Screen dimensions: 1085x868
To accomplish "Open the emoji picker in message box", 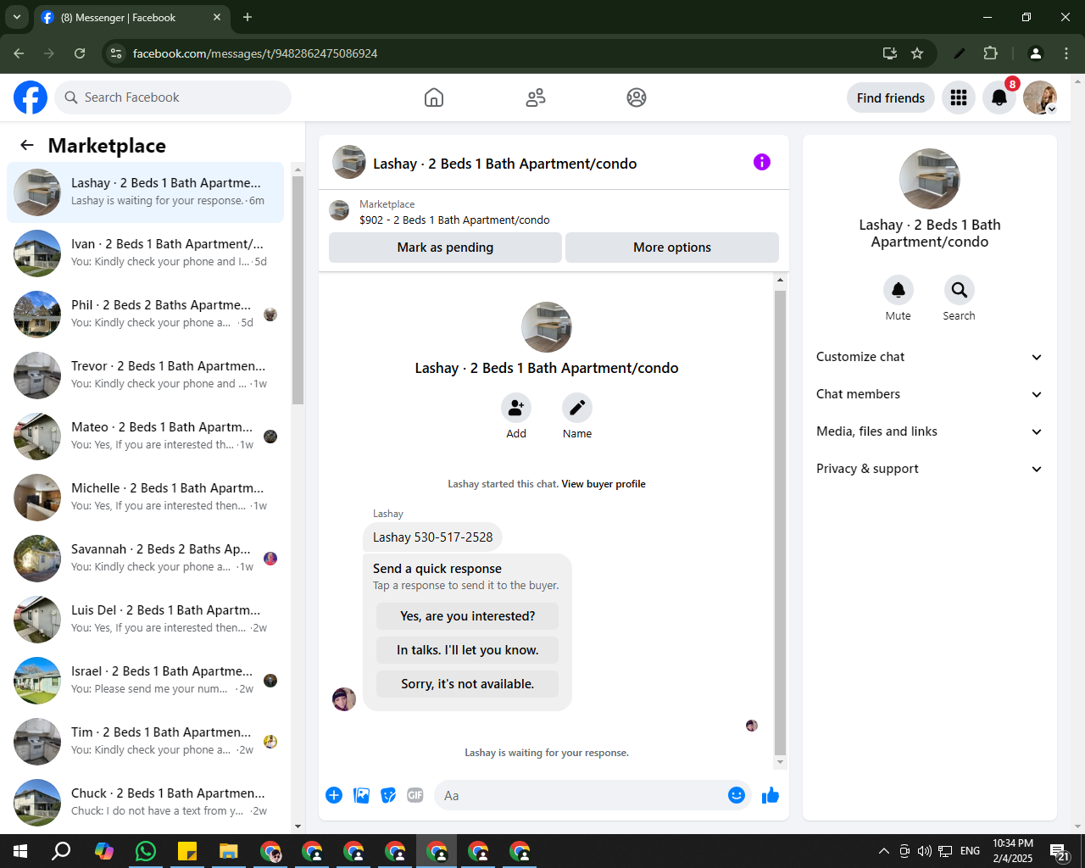I will [737, 795].
